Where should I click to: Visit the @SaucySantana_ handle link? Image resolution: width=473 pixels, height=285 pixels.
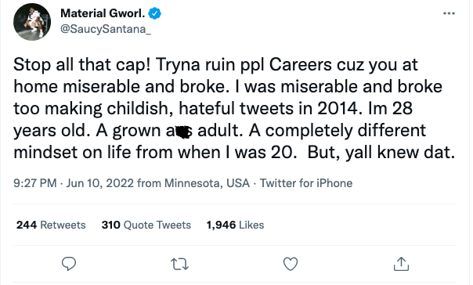click(106, 29)
